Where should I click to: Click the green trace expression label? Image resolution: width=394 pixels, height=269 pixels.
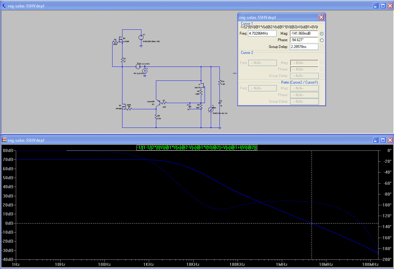pyautogui.click(x=197, y=148)
